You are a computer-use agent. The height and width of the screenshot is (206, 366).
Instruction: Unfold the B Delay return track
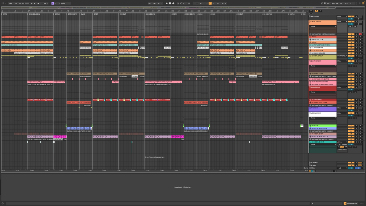[x=310, y=165]
